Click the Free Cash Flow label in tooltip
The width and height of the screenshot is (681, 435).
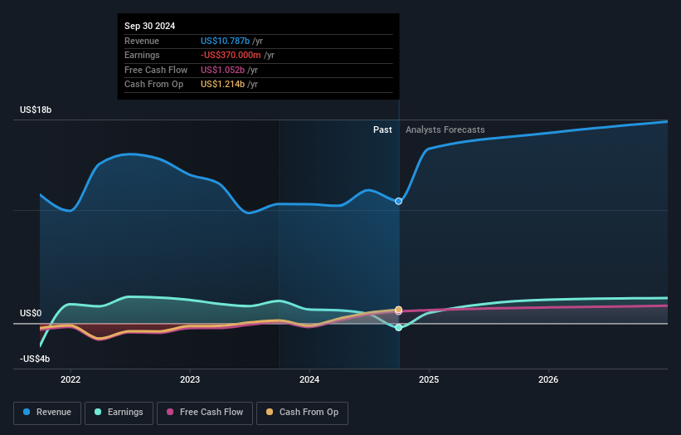(156, 70)
